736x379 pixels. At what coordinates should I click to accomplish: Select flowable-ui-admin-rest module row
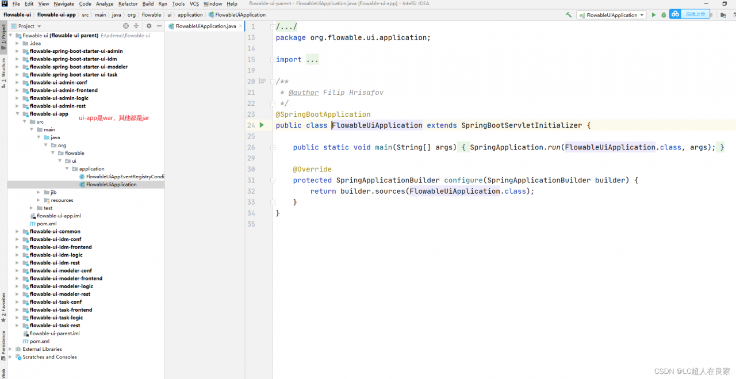click(86, 106)
